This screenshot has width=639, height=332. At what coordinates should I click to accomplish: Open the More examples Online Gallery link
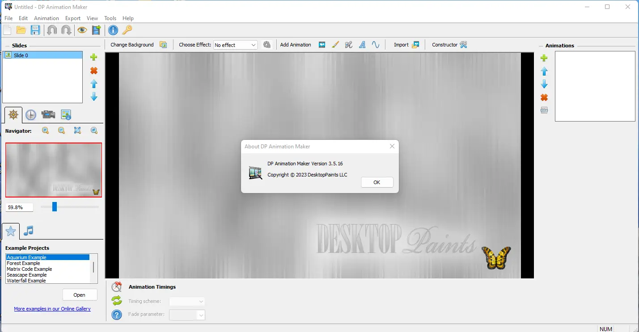click(52, 309)
